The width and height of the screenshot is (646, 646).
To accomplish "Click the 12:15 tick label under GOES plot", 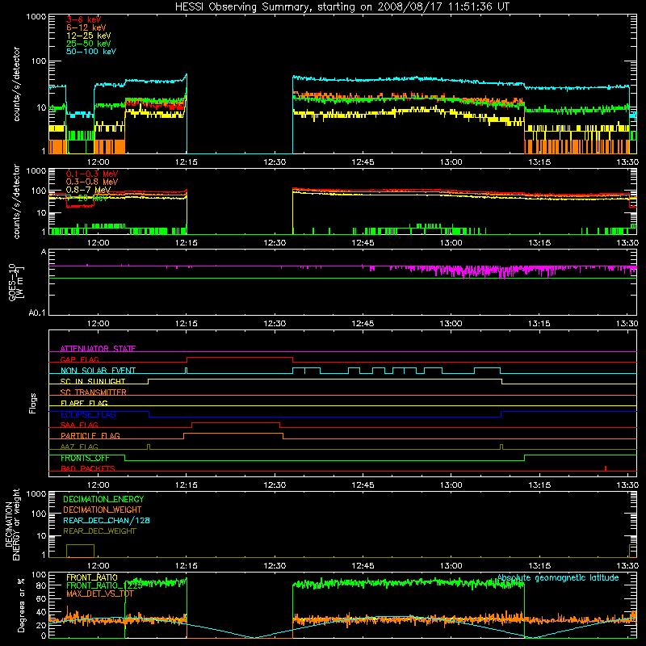I will (x=187, y=324).
